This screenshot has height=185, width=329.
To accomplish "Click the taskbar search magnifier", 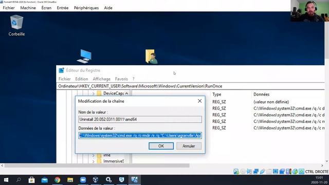I will coord(19,180).
